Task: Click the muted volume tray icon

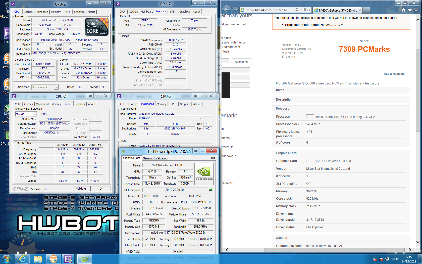Action: (375, 259)
